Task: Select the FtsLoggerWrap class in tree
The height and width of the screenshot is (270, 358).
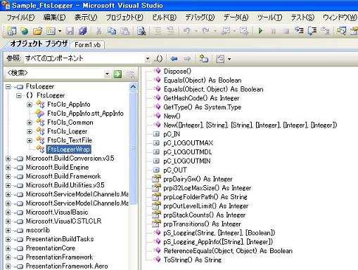Action: (69, 149)
